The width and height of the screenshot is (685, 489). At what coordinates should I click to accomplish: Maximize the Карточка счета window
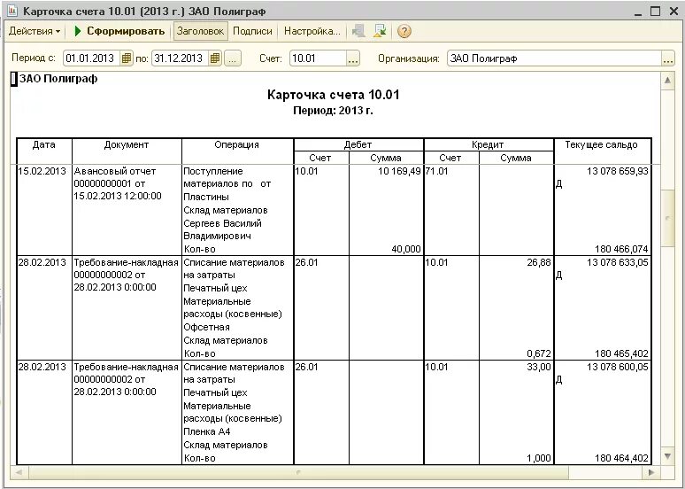tap(655, 11)
